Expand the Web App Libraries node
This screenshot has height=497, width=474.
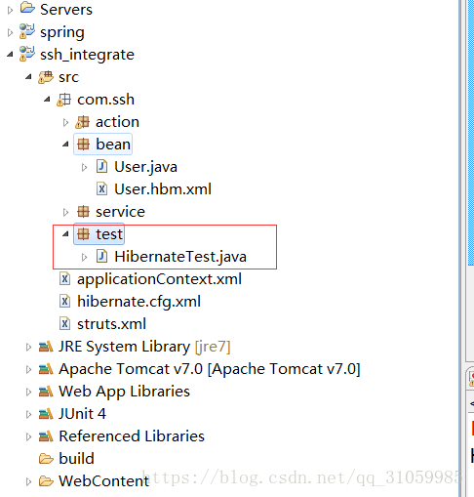point(28,393)
